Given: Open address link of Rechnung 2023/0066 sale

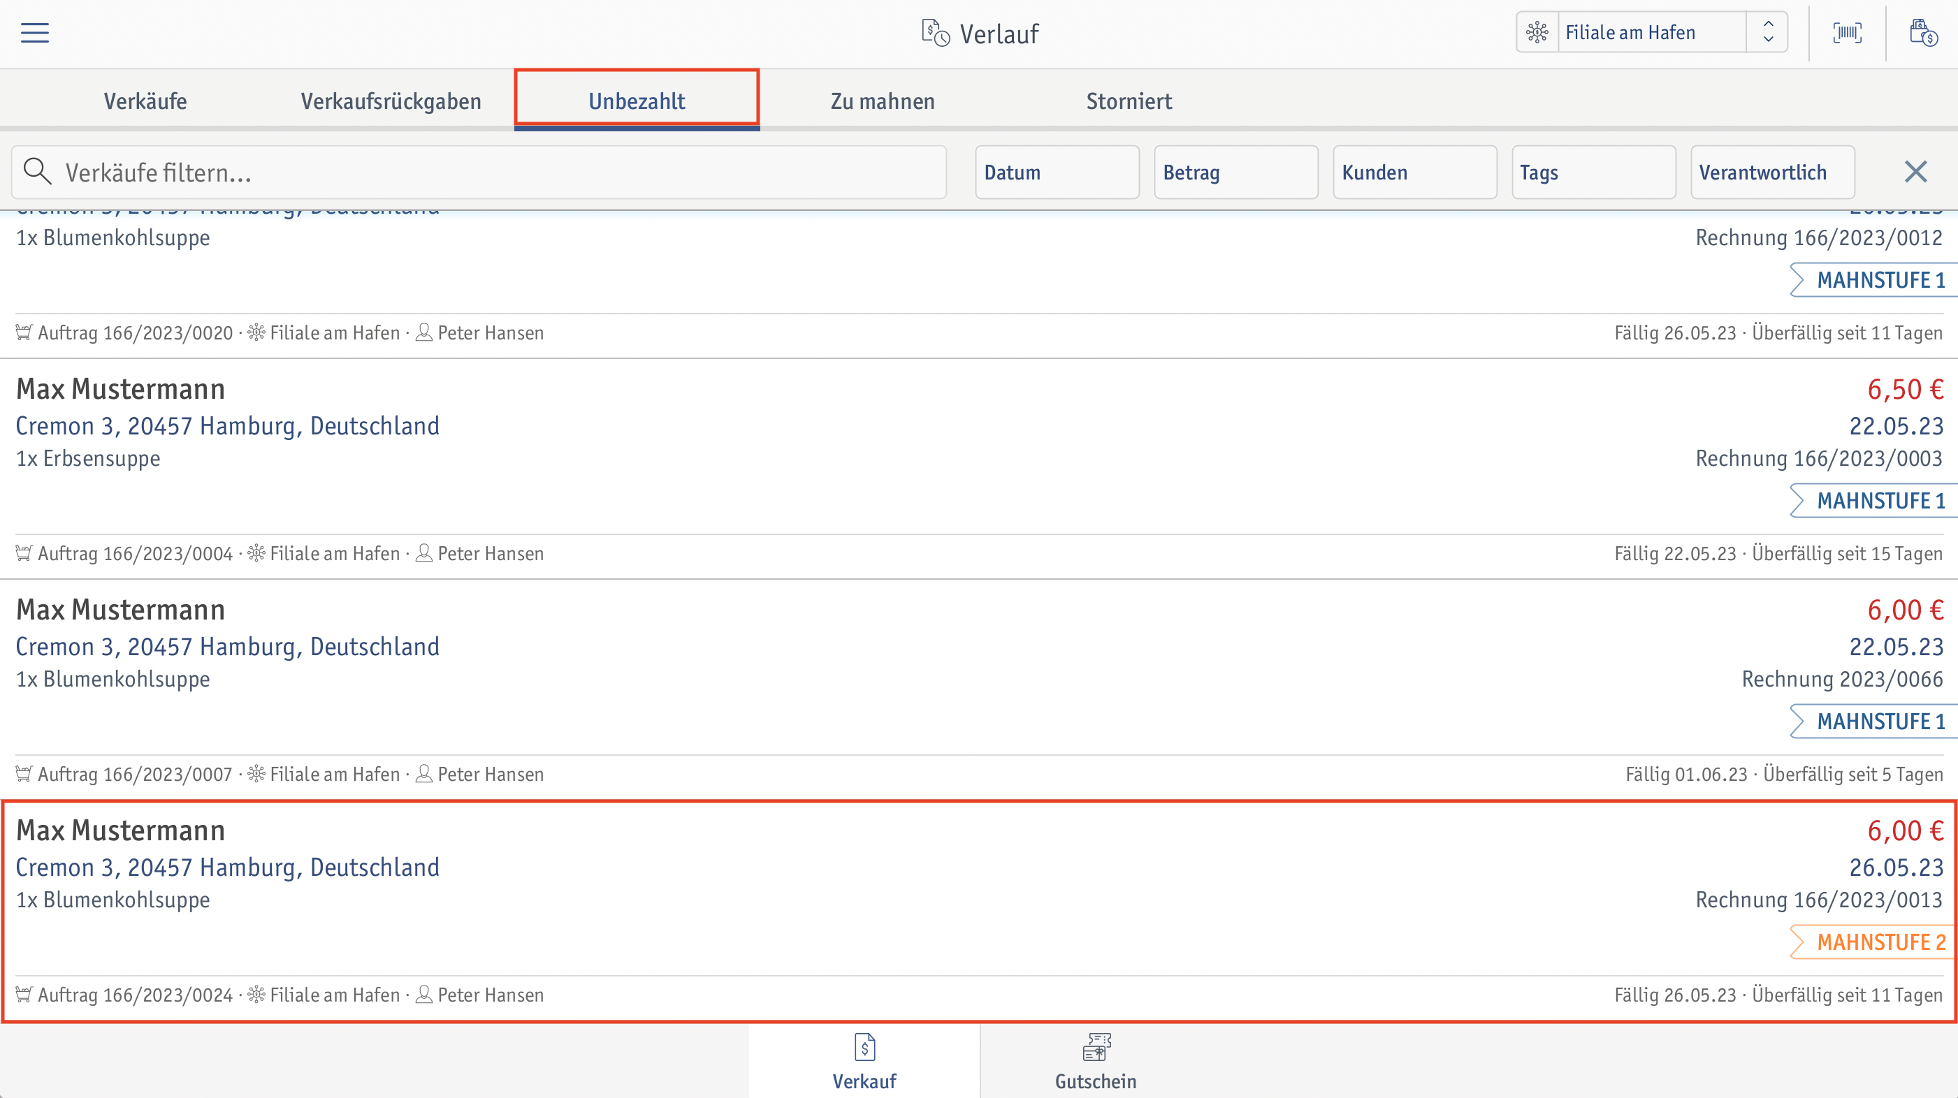Looking at the screenshot, I should (227, 647).
